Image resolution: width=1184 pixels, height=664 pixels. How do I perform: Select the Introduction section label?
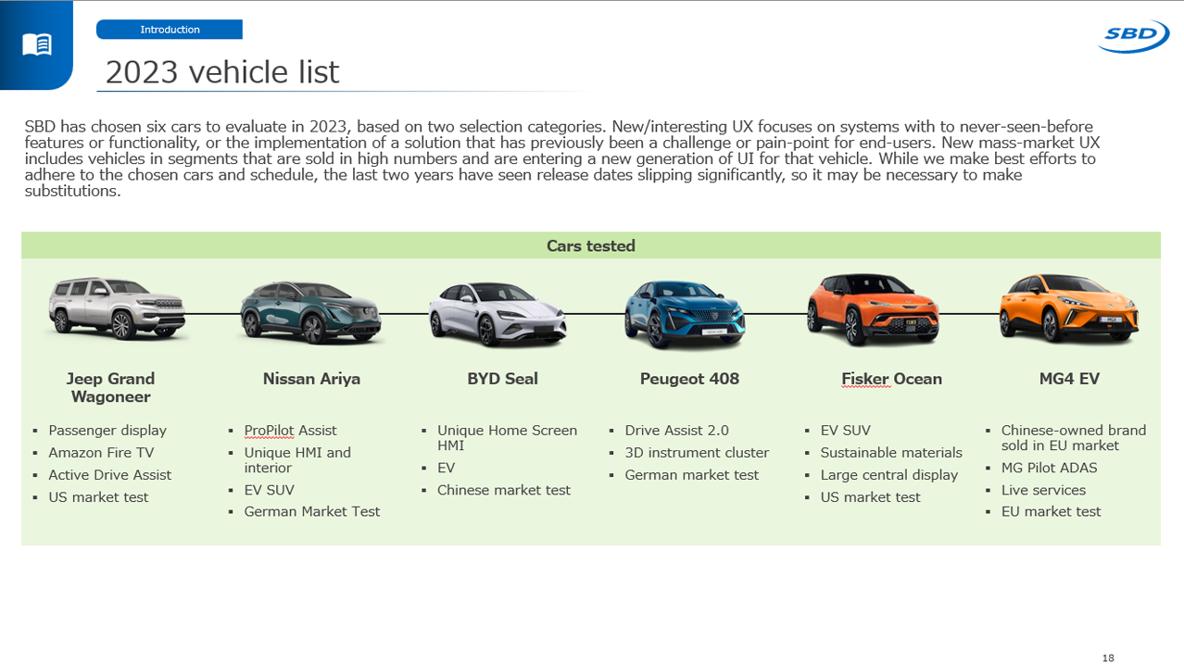coord(170,30)
